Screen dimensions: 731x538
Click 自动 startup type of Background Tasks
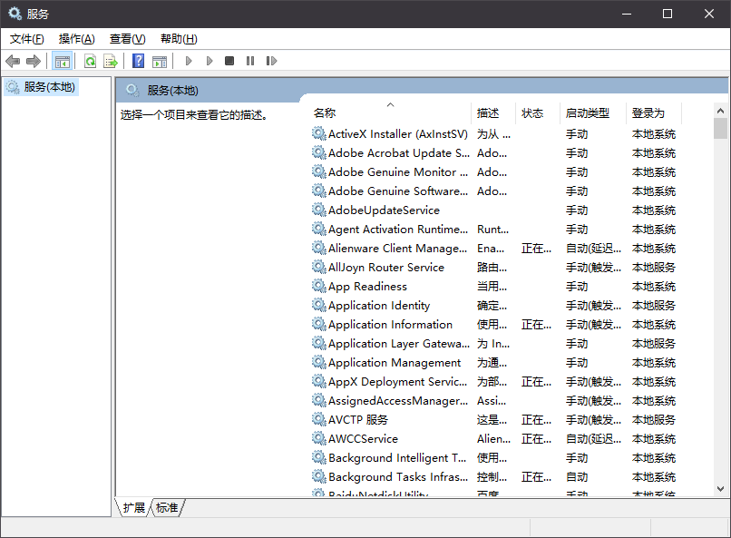[577, 476]
